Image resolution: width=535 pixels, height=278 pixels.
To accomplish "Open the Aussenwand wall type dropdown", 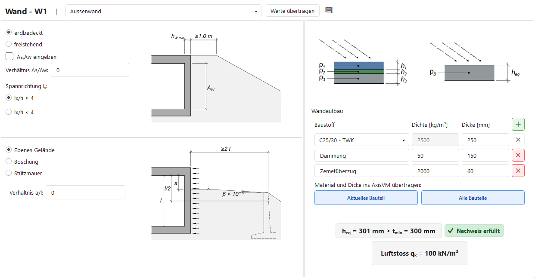I will [x=163, y=11].
